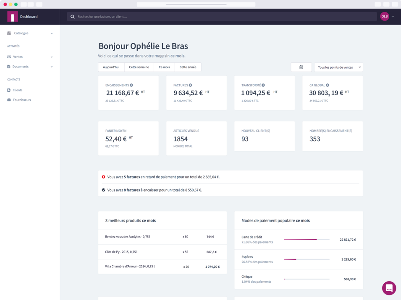401x300 pixels.
Task: Select the Aujourd'hui period tab
Action: click(111, 67)
